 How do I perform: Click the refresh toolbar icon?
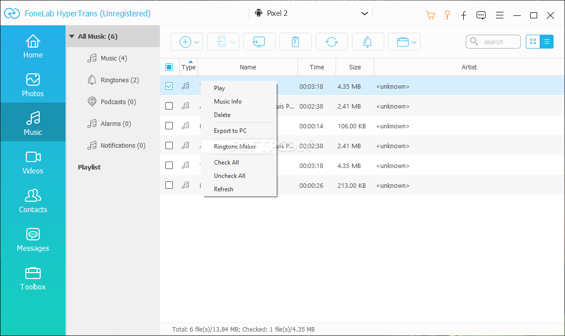[x=332, y=42]
